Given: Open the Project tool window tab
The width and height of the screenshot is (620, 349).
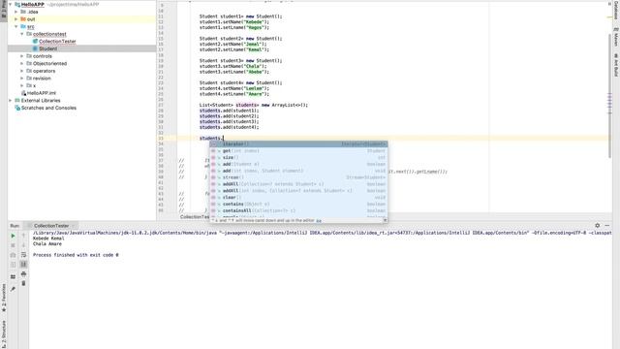Looking at the screenshot, I should click(4, 10).
